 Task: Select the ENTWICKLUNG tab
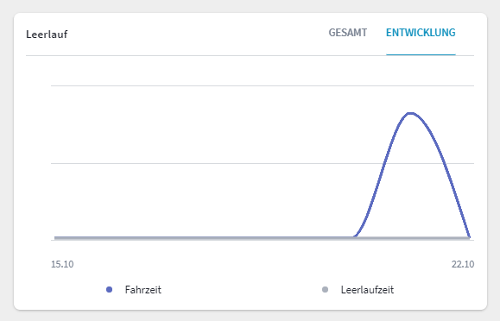[x=421, y=33]
